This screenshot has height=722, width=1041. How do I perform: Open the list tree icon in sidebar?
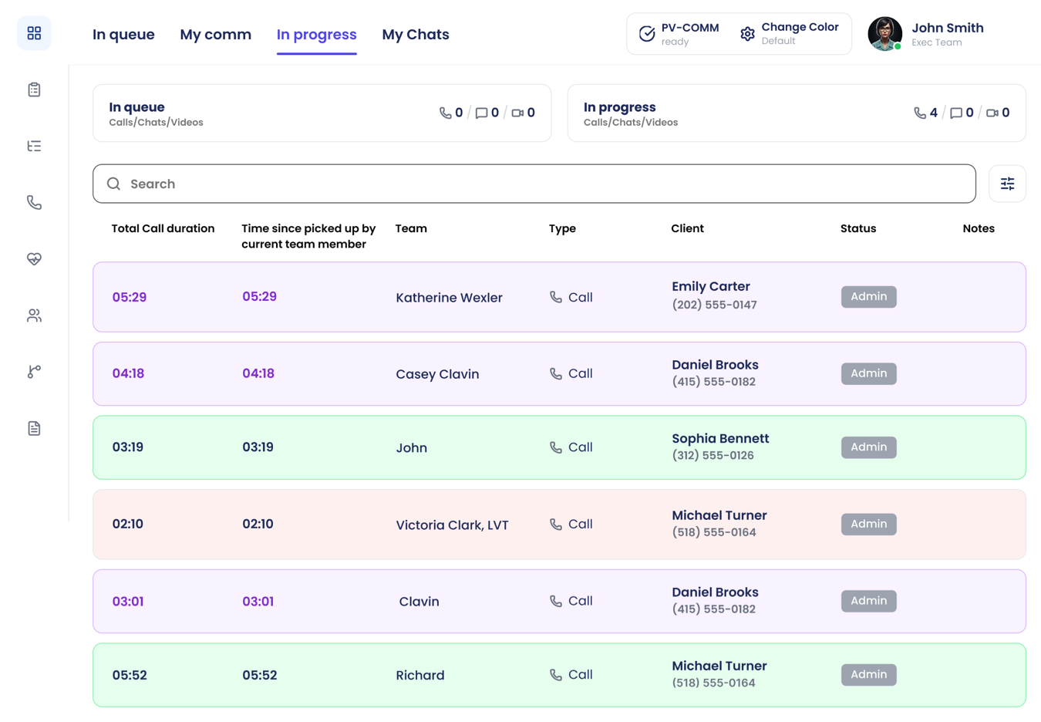(34, 146)
